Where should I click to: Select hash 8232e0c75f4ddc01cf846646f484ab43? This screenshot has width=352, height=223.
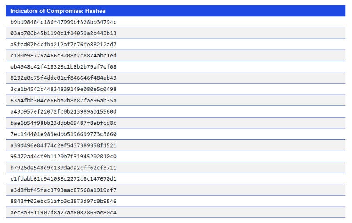point(63,78)
